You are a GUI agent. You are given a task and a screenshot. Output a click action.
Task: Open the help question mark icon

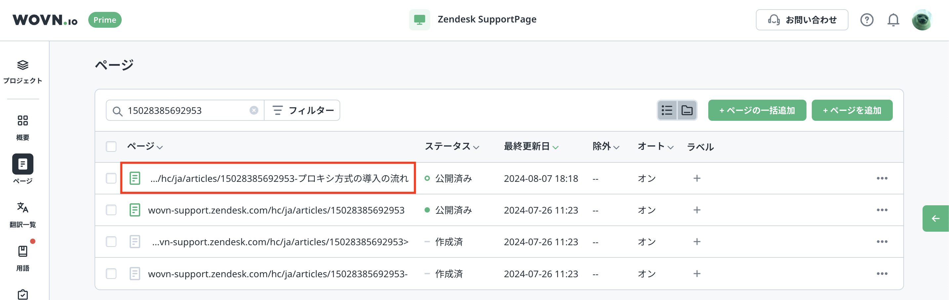(866, 20)
